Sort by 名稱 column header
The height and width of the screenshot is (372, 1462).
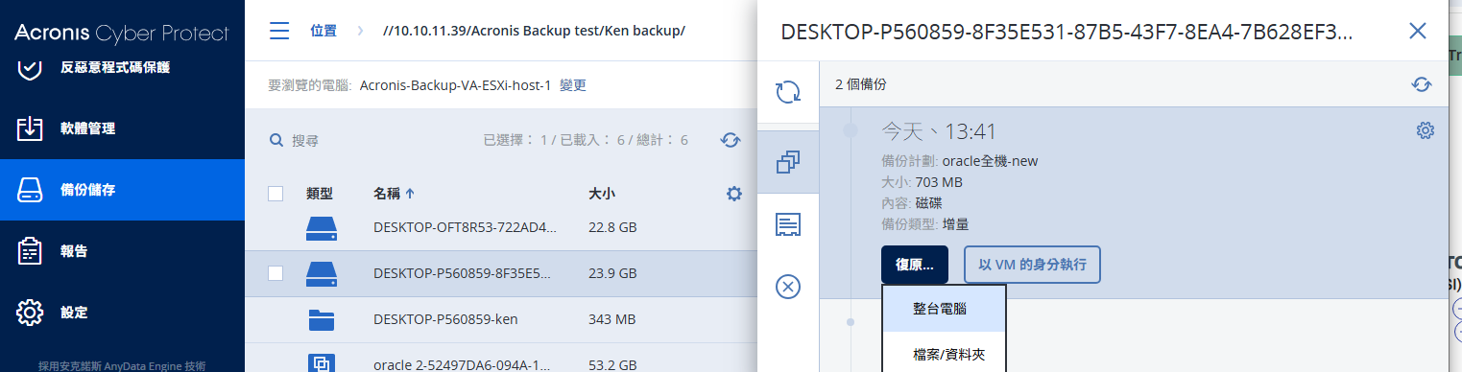pos(394,194)
